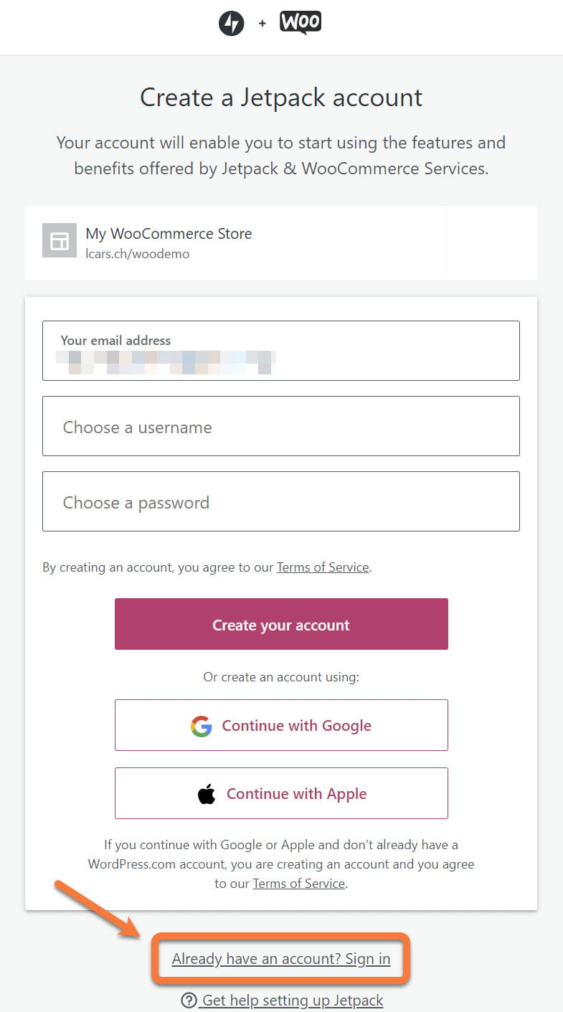
Task: Select the Apple icon in the sign-up option
Action: [207, 794]
